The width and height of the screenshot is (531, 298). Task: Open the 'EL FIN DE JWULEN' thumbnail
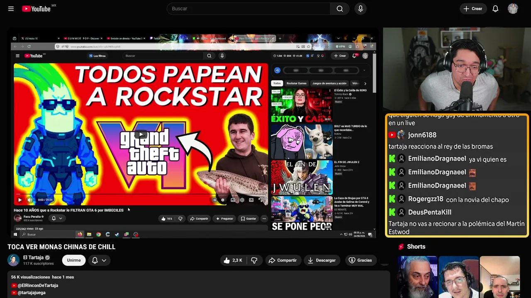[302, 177]
